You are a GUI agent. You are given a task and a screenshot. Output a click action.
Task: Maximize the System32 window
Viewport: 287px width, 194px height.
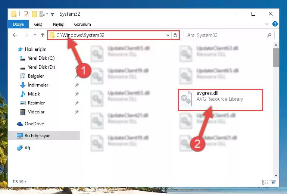(x=253, y=14)
